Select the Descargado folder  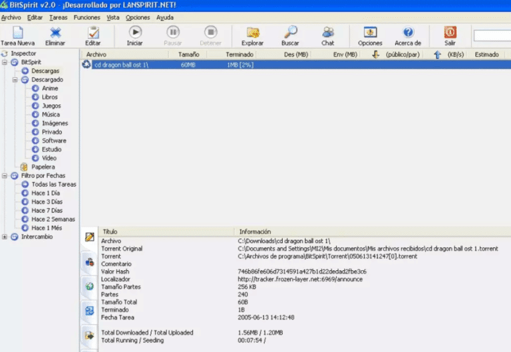coord(47,80)
